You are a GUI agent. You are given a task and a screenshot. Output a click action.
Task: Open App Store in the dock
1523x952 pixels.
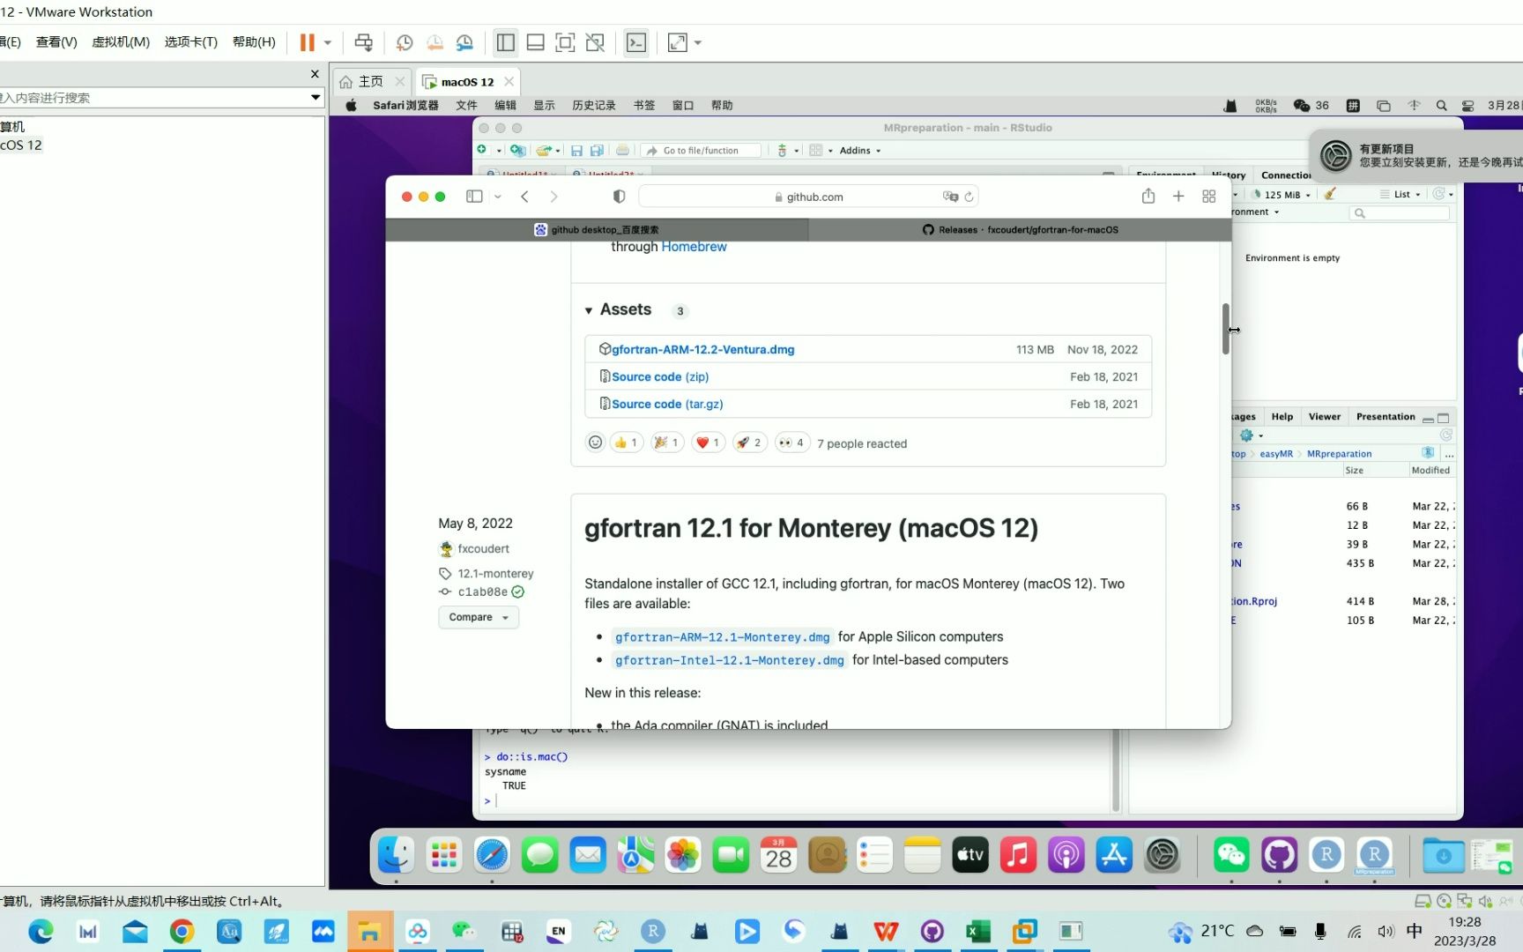tap(1114, 855)
